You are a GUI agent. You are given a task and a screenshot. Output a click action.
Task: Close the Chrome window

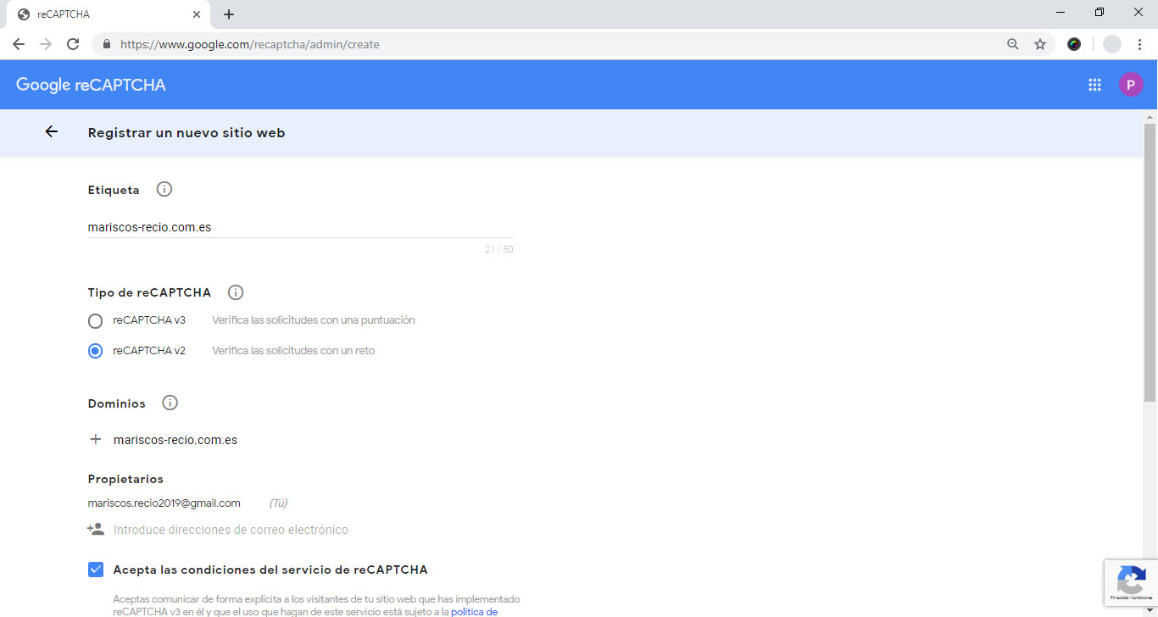pyautogui.click(x=1139, y=13)
